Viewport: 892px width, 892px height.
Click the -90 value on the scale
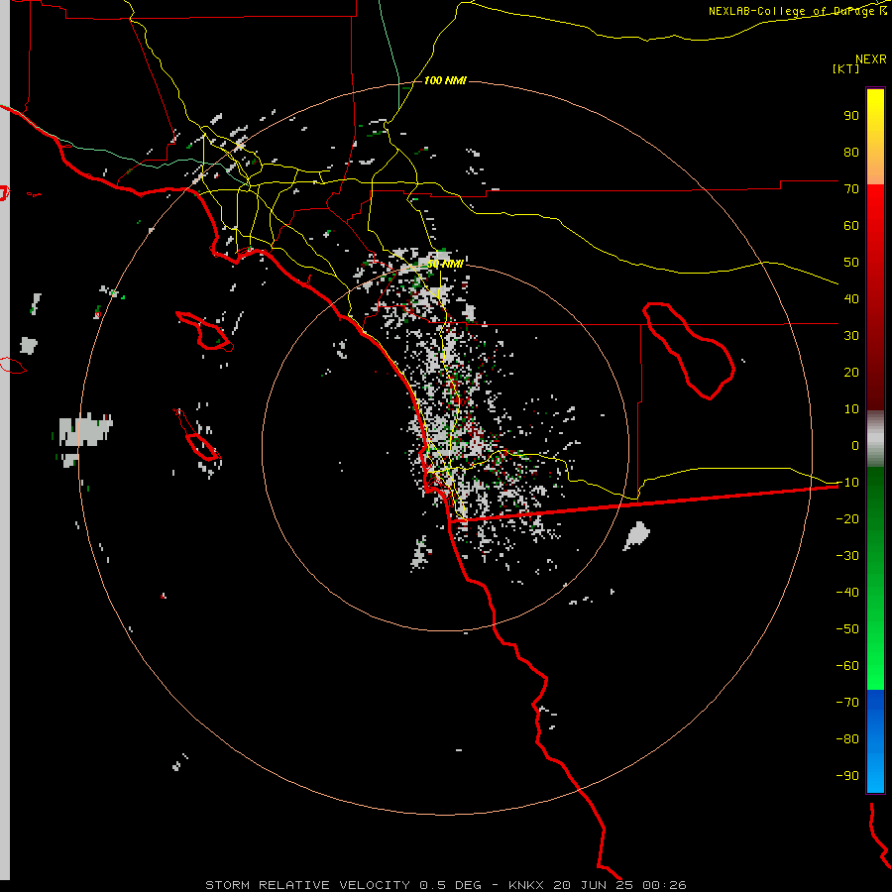[847, 776]
